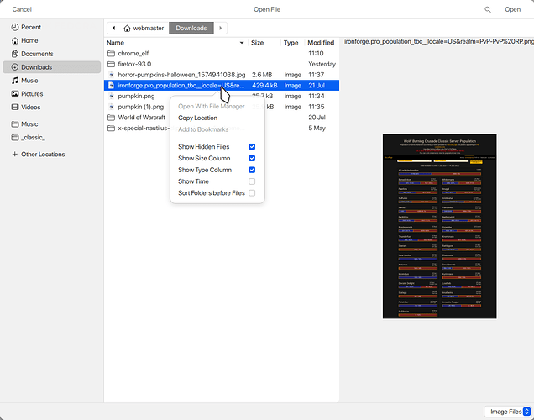
Task: Click the chrome_elf folder icon
Action: coord(111,54)
